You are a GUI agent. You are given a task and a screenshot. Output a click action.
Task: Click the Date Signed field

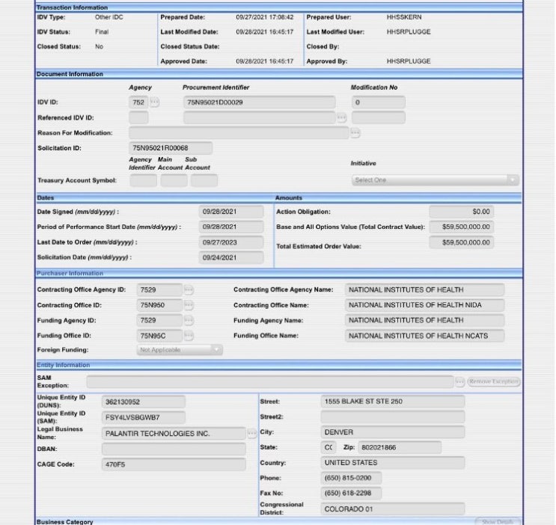[231, 212]
